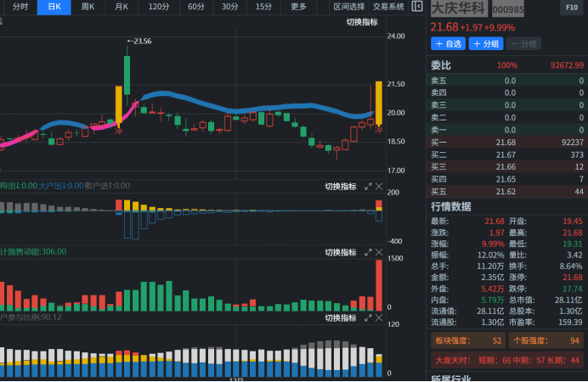Close the first indicator sub-chart (构出/大户出)

379,186
